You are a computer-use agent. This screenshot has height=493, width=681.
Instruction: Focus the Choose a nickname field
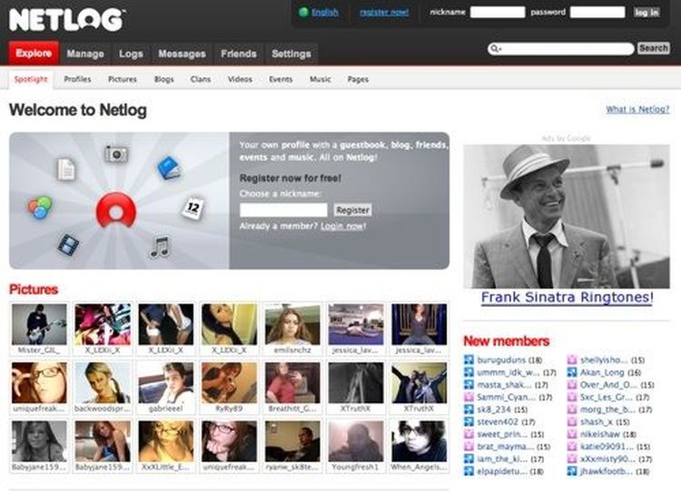pyautogui.click(x=283, y=210)
